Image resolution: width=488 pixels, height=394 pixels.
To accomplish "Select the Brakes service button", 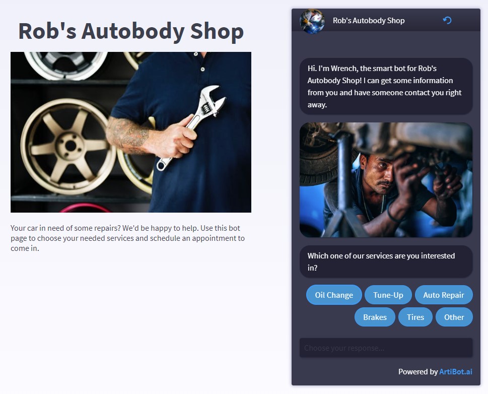I will pyautogui.click(x=375, y=317).
